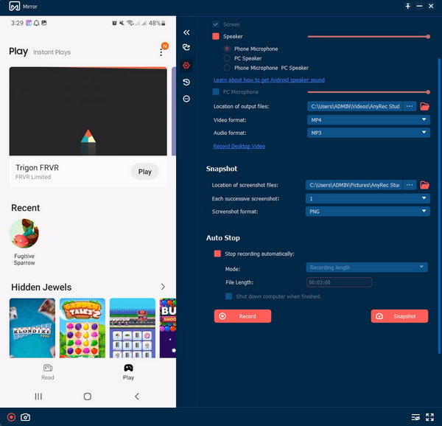Adjust the PC Microphone volume slider

coord(368,92)
